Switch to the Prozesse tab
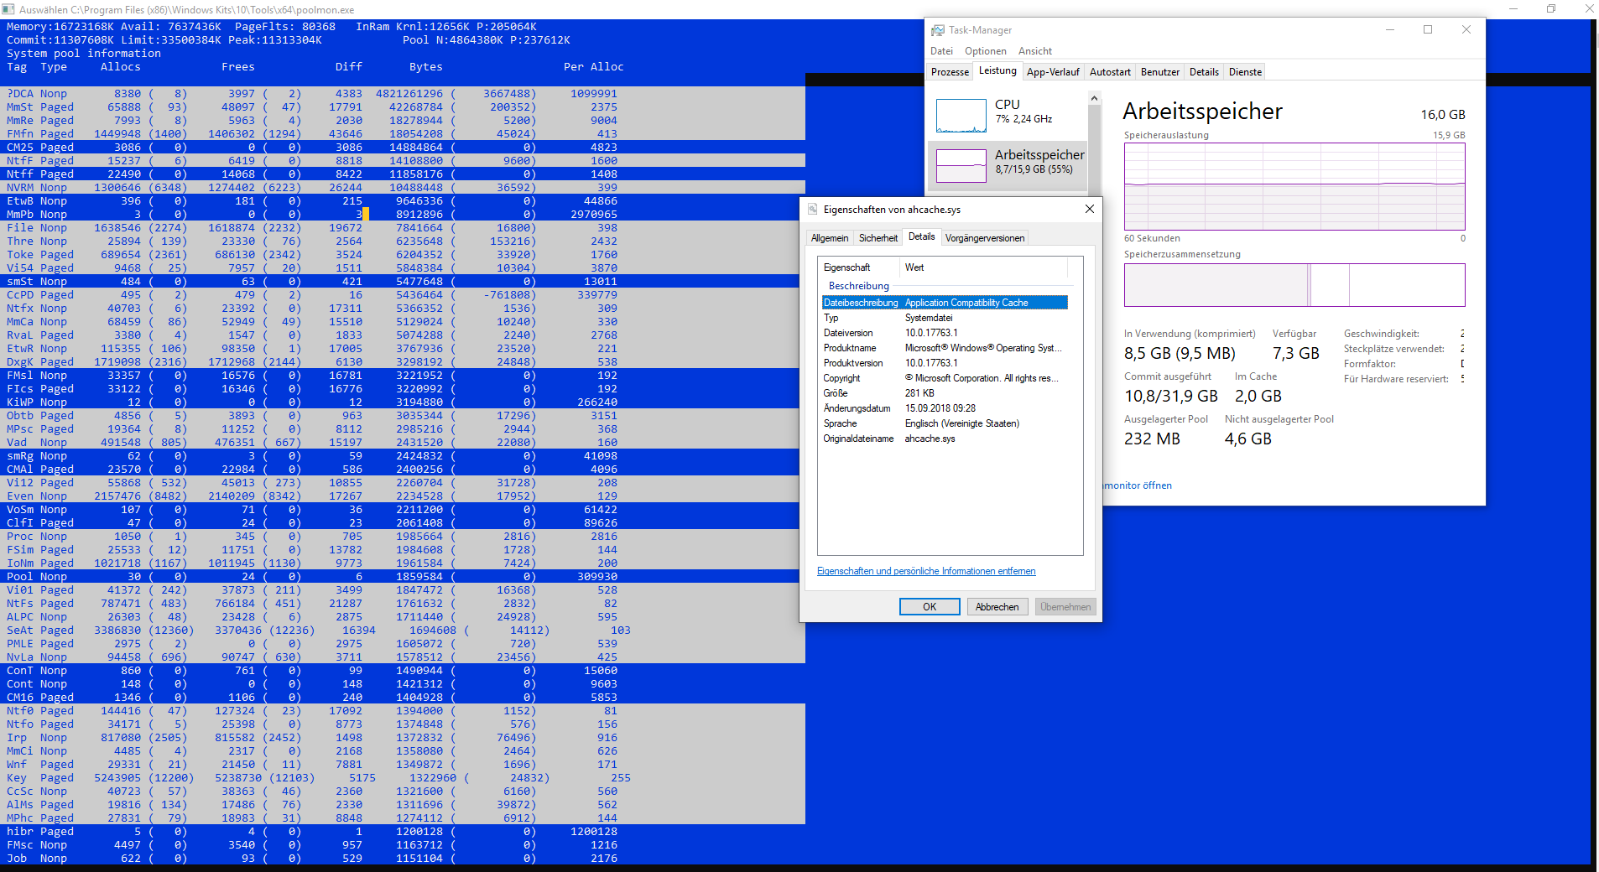 [950, 72]
